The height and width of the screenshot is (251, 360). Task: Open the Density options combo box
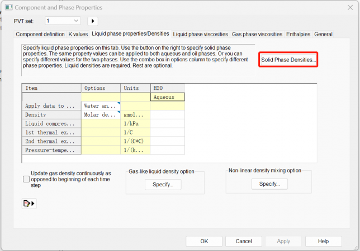(x=101, y=114)
